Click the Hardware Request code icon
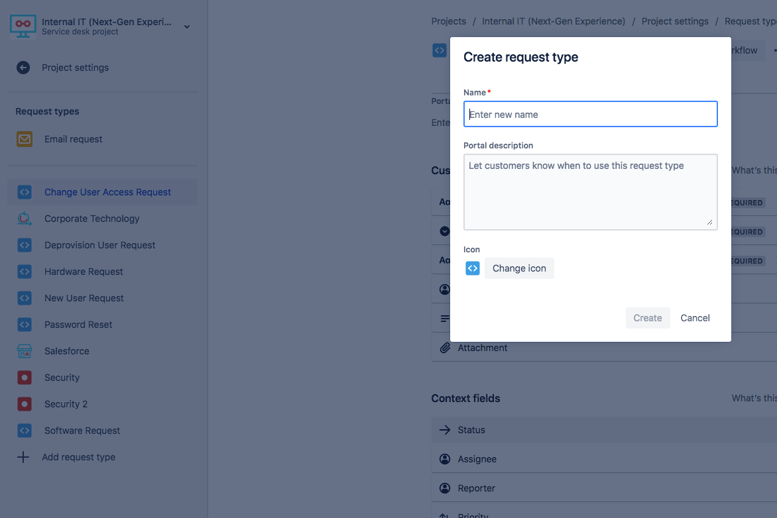The width and height of the screenshot is (777, 518). point(25,272)
